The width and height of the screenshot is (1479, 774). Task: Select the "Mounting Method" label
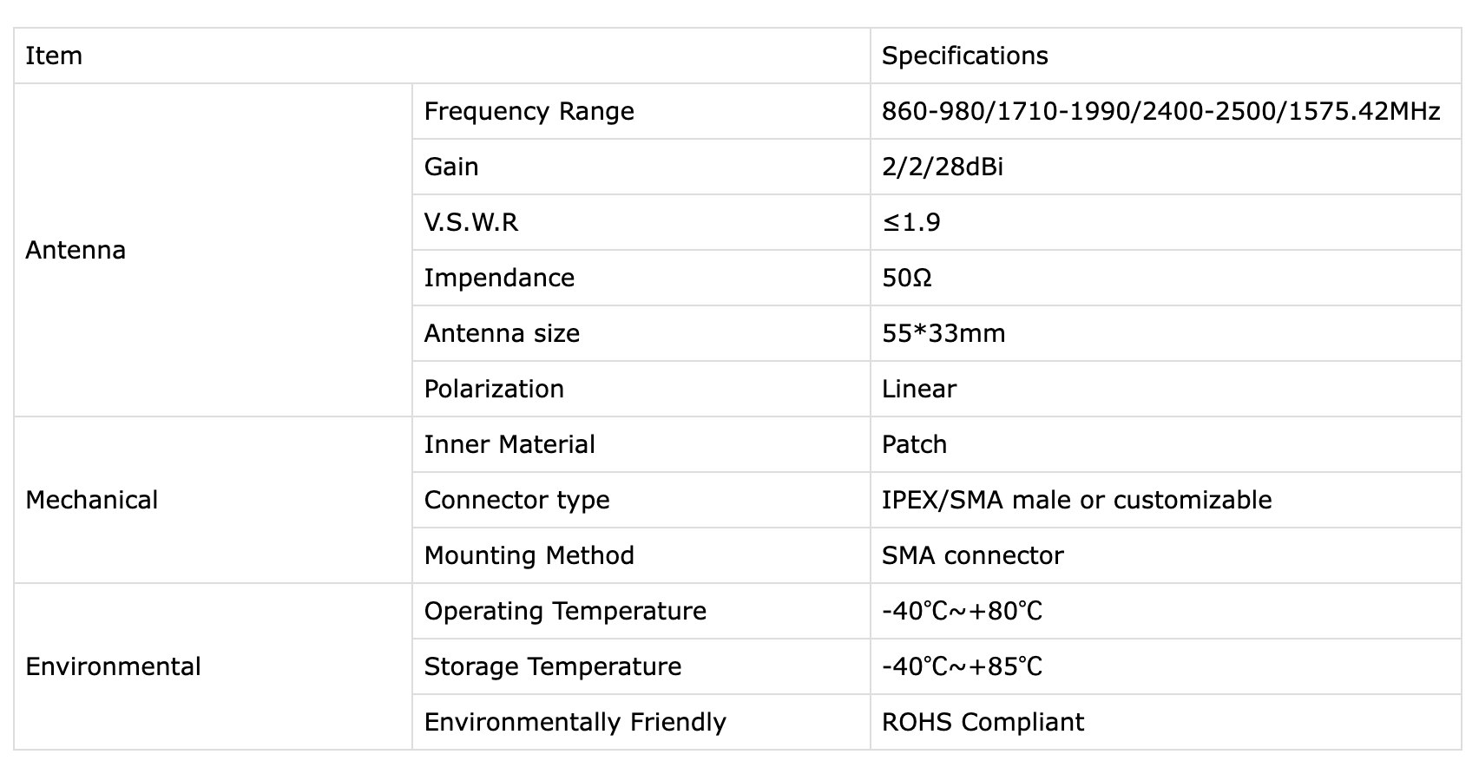(529, 556)
